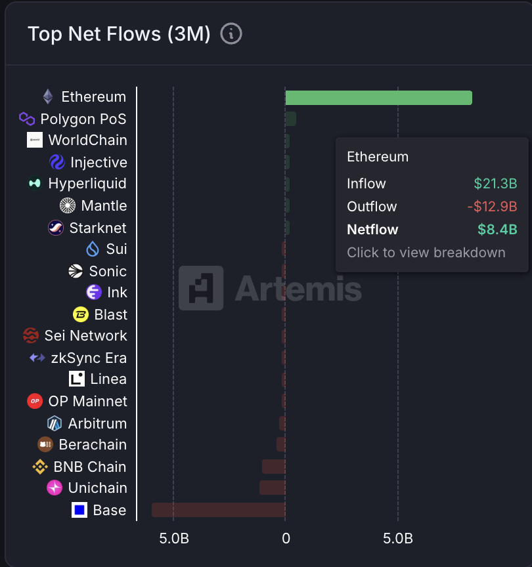Click the Unichain pink logo
Image resolution: width=532 pixels, height=567 pixels.
click(x=55, y=488)
